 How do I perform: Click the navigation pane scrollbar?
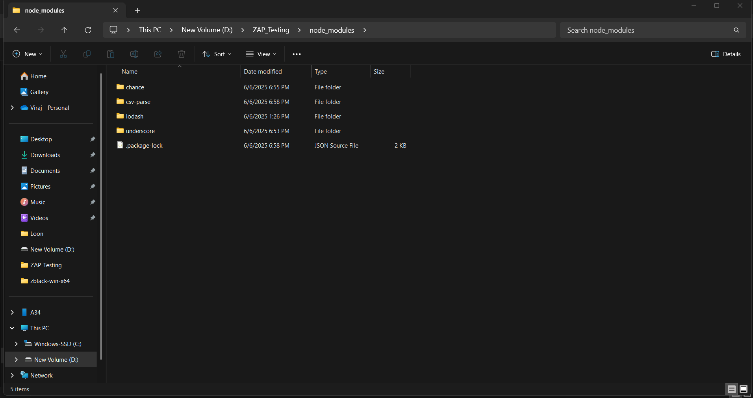(x=101, y=217)
